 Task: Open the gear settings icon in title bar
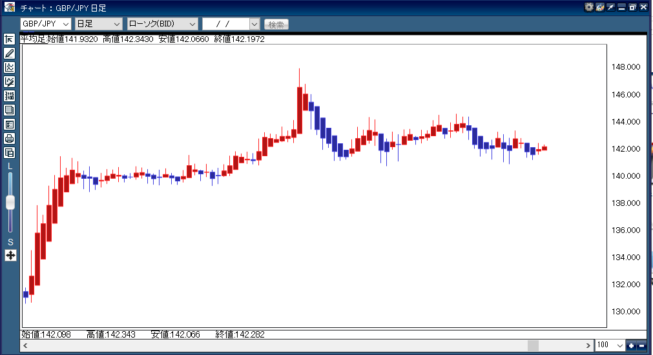588,7
